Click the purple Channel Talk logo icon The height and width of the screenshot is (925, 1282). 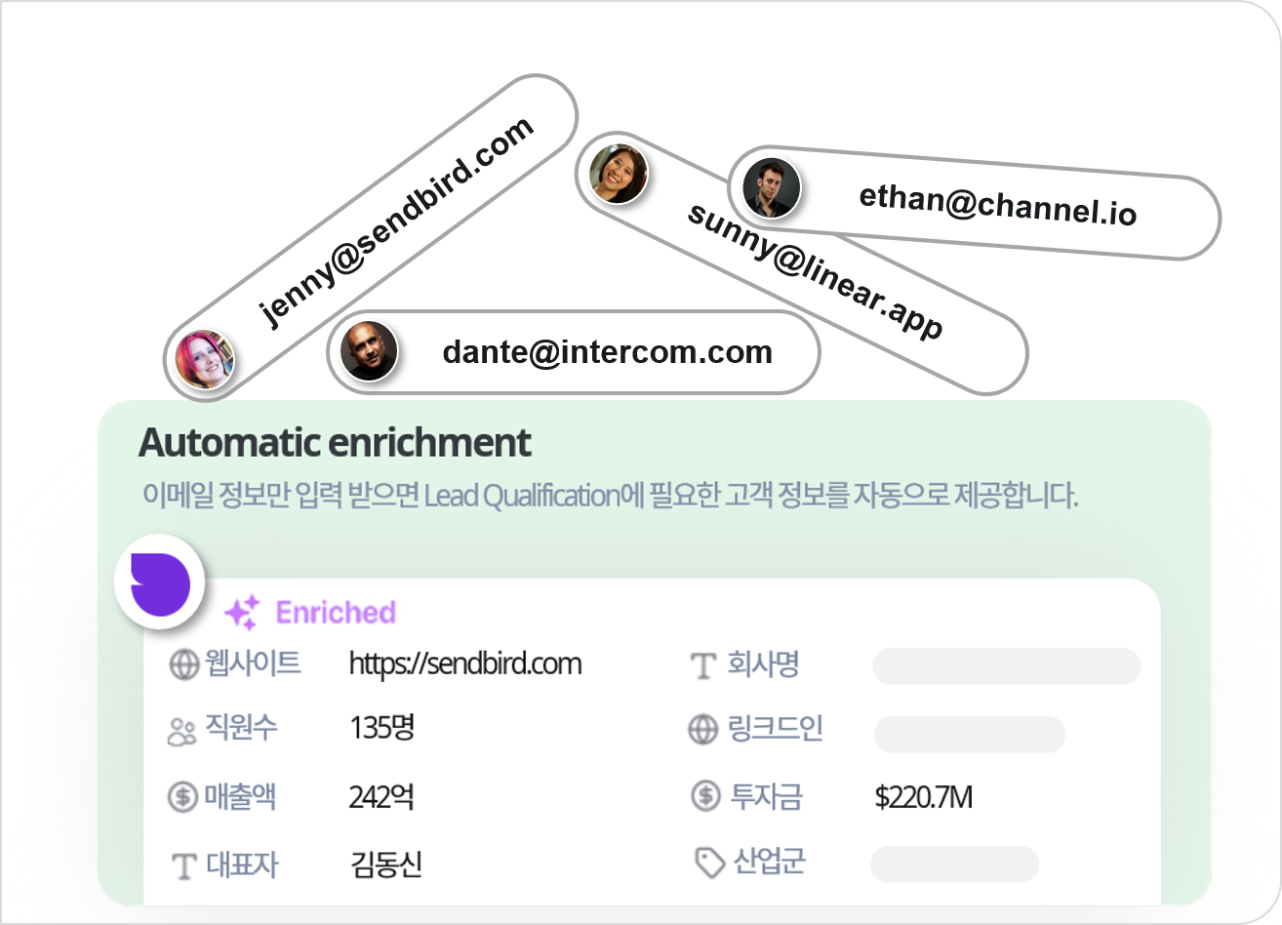point(159,583)
